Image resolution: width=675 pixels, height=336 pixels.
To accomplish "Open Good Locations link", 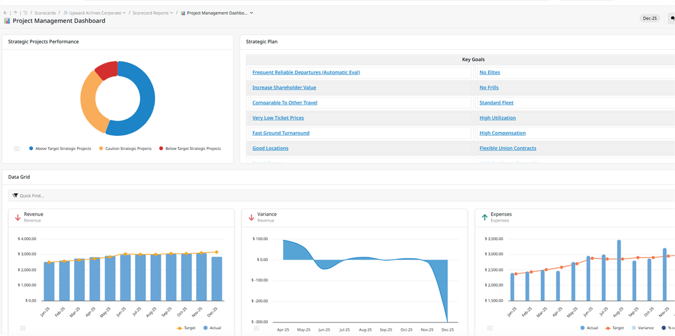I will click(x=270, y=148).
